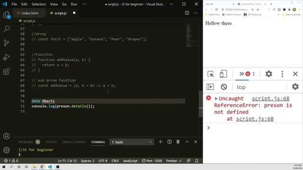The width and height of the screenshot is (303, 170).
Task: Change the end of line sequence via CRLF
Action: click(115, 161)
